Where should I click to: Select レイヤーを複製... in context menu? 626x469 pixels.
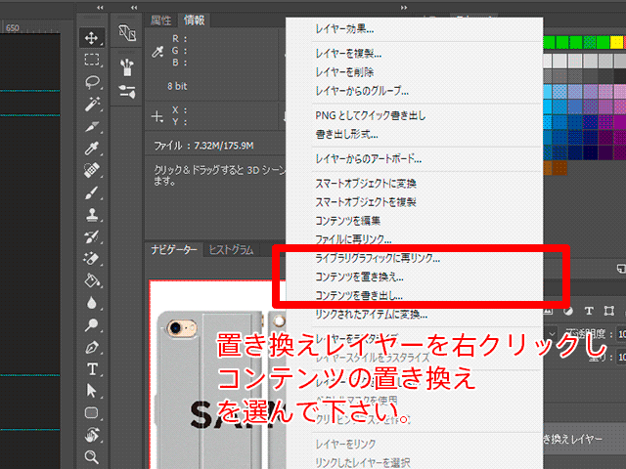click(x=348, y=53)
